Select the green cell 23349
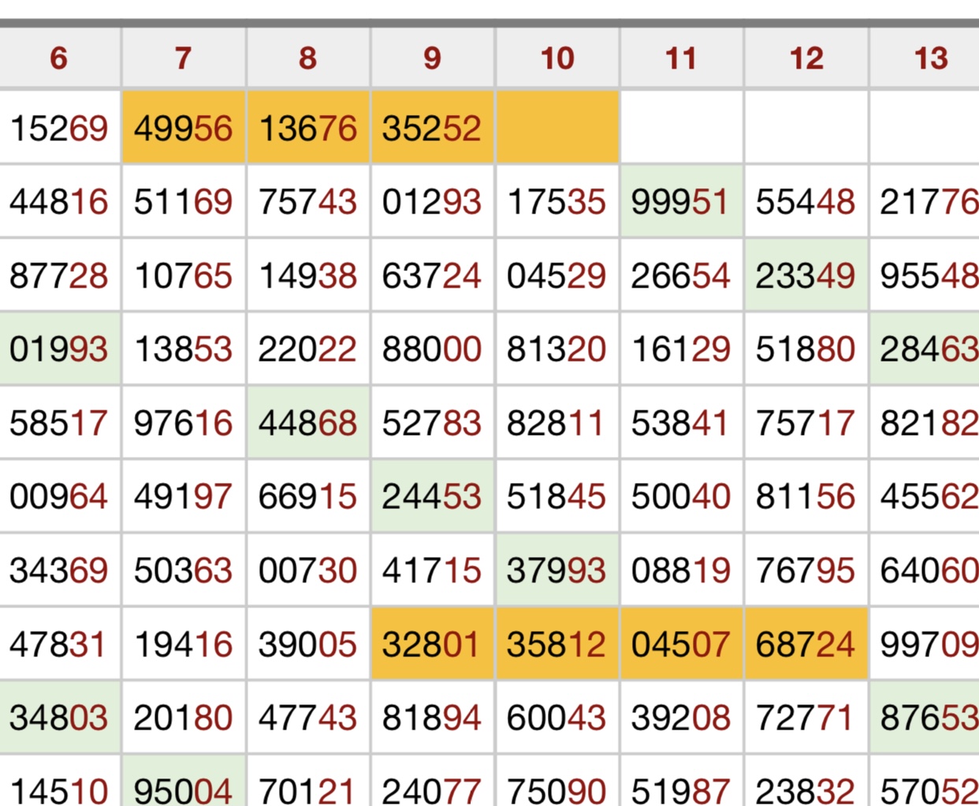This screenshot has height=806, width=979. click(806, 277)
